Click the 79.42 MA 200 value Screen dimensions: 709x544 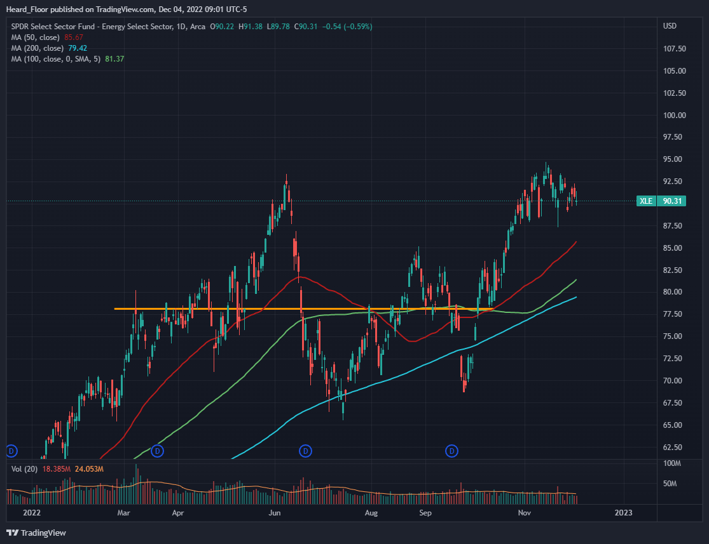point(78,48)
